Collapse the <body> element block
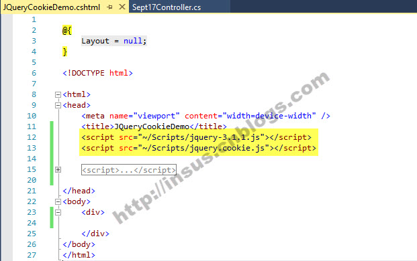Image resolution: width=417 pixels, height=261 pixels. tap(58, 201)
